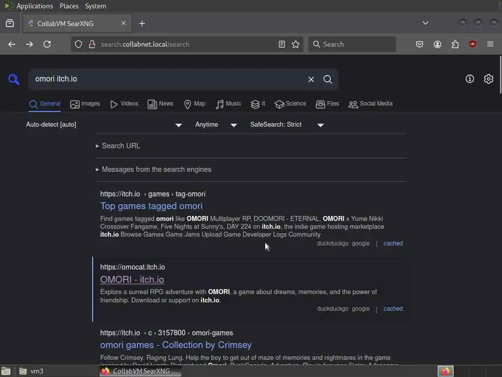
Task: Click the https://omocat.itch.io URL text
Action: tap(132, 267)
